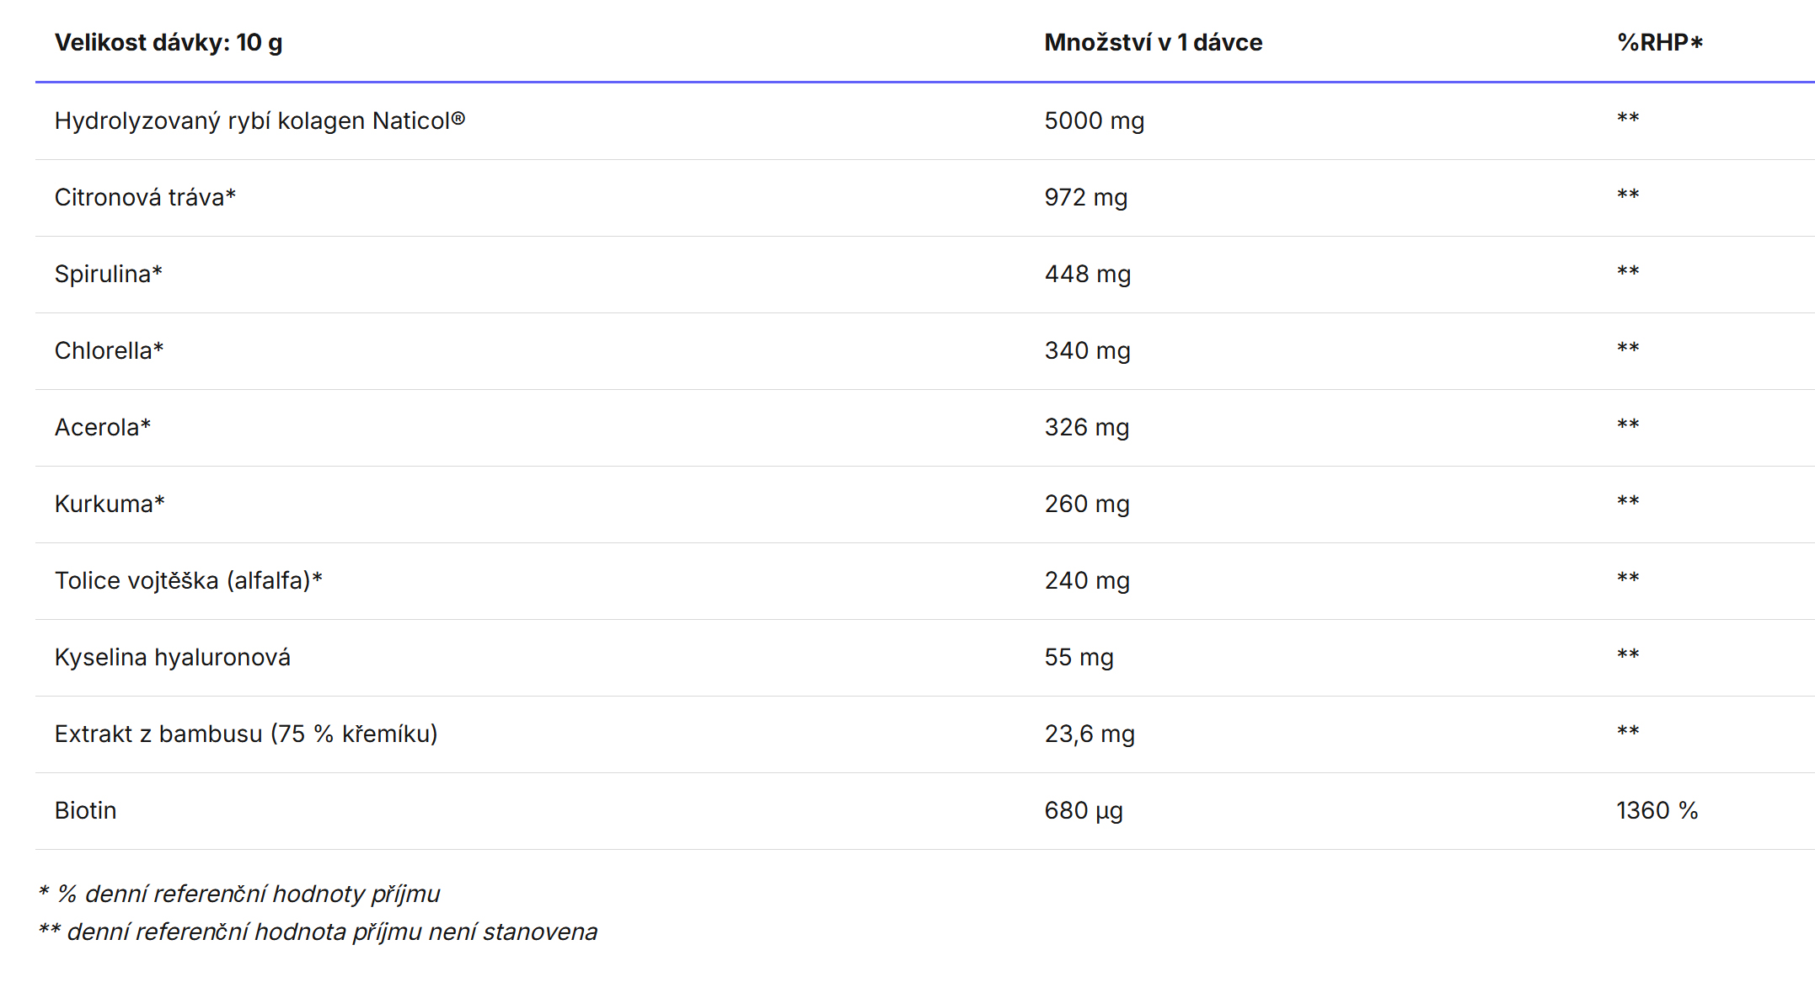Click the "Acerola*" row label
1815x993 pixels.
pyautogui.click(x=102, y=428)
